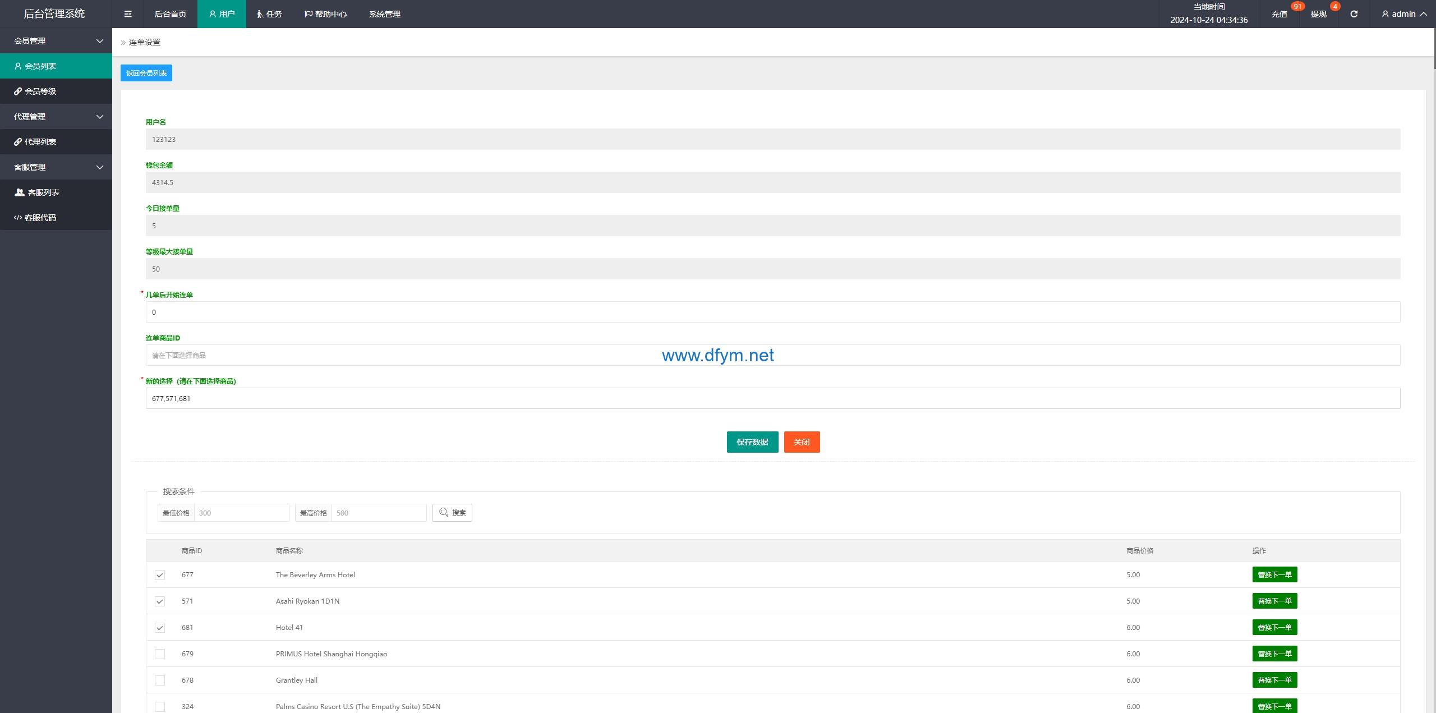The height and width of the screenshot is (713, 1436).
Task: Open 代理列表 in the sidebar
Action: [56, 142]
